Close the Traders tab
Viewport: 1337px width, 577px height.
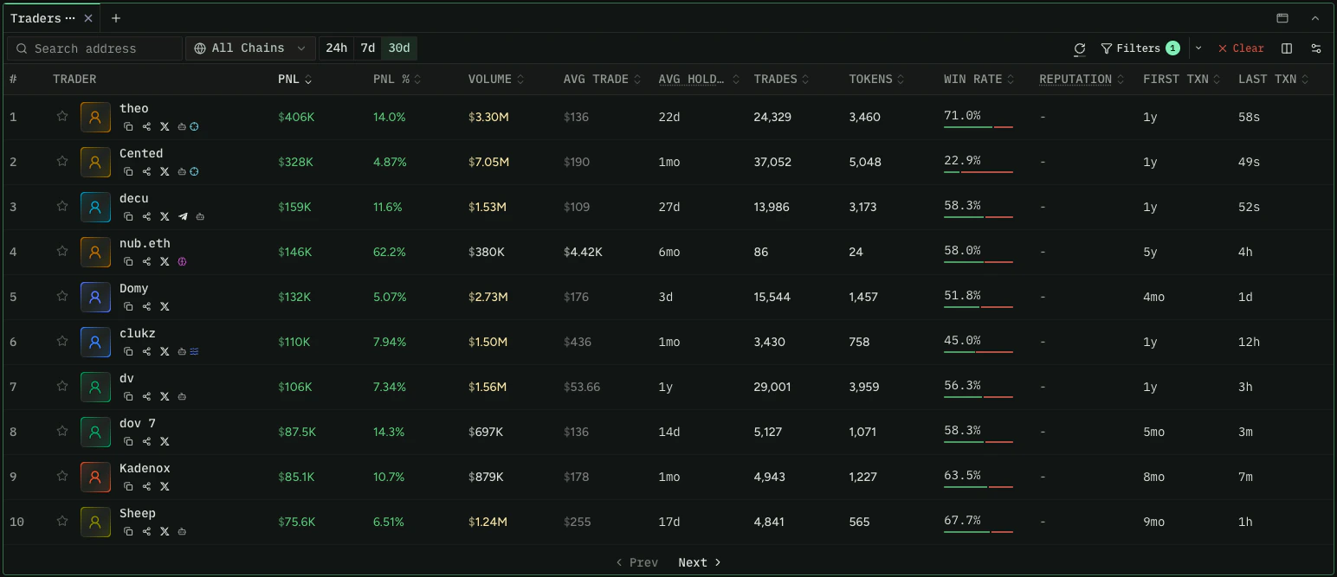(88, 18)
